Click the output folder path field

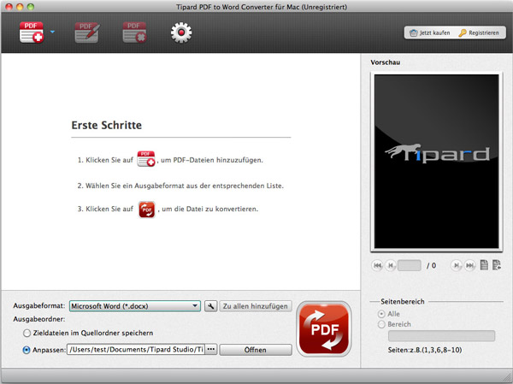(136, 349)
